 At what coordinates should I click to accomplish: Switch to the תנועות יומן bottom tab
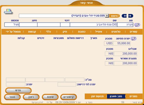pyautogui.click(x=98, y=96)
